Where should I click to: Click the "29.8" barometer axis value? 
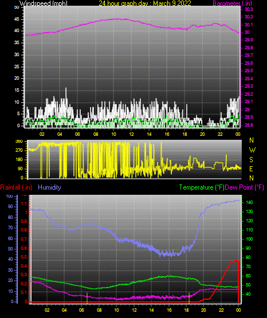point(249,48)
